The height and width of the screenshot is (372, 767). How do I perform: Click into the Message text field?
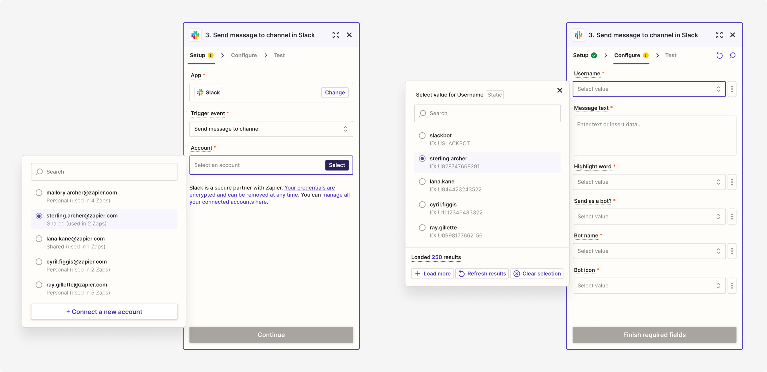[x=654, y=135]
